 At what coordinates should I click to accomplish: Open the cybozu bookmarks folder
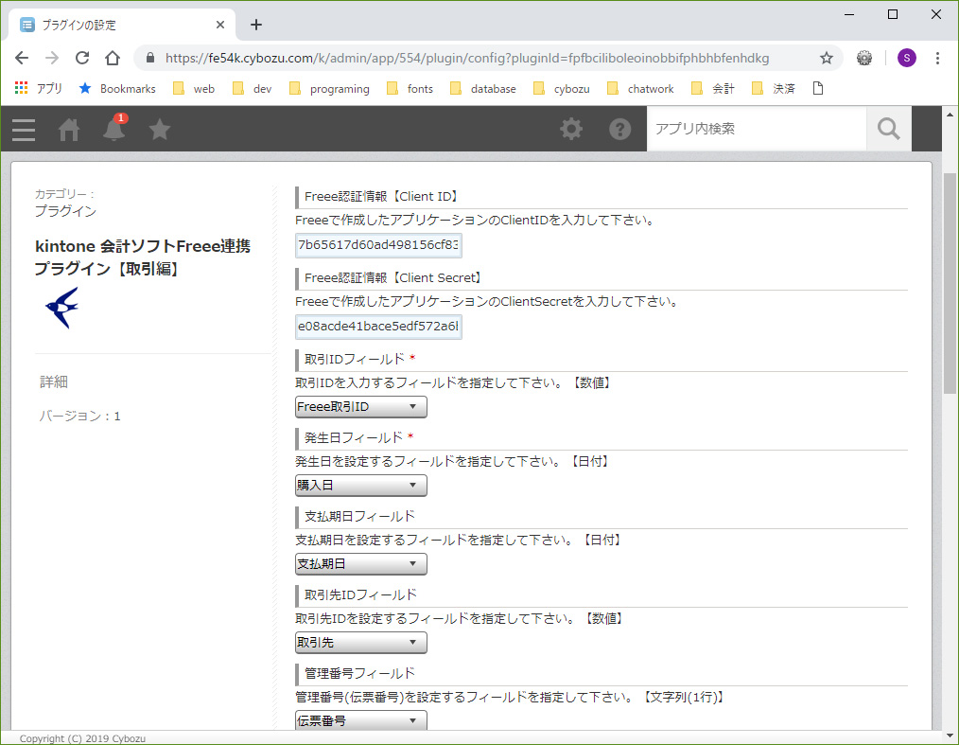[562, 89]
